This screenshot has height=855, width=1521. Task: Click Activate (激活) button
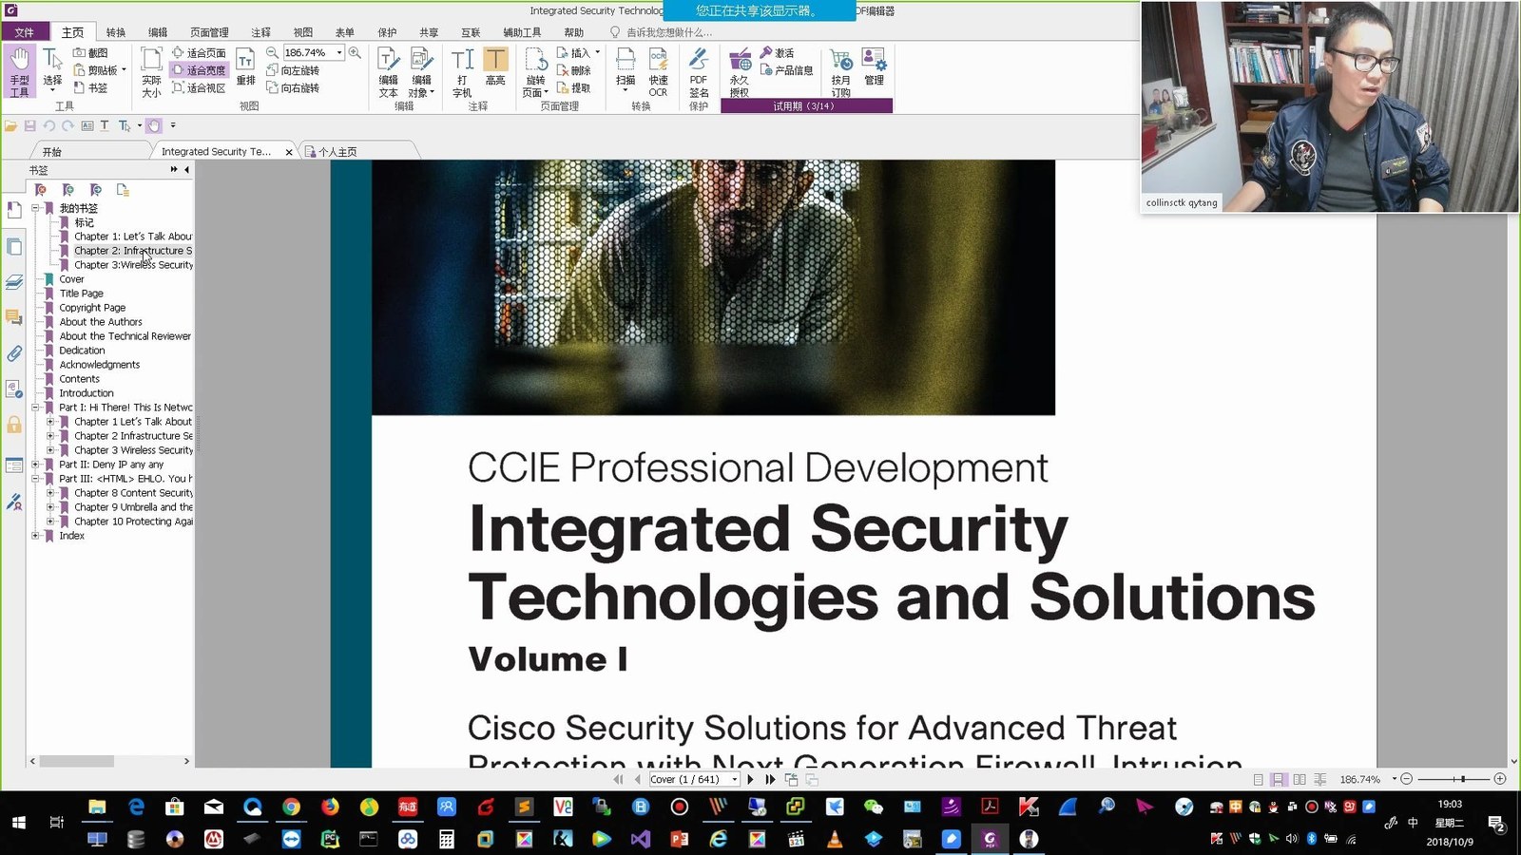coord(778,53)
